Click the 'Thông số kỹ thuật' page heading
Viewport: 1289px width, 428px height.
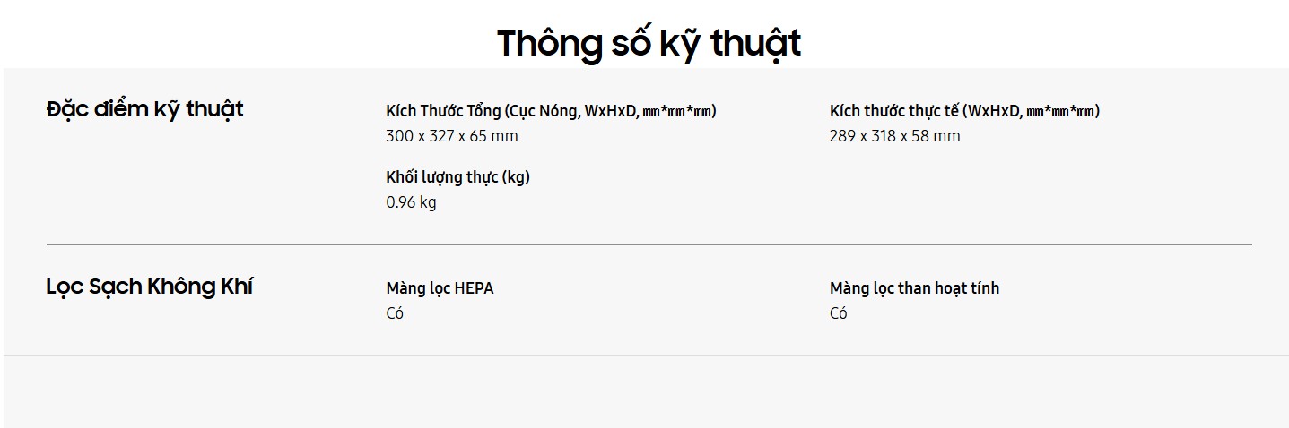pos(649,43)
